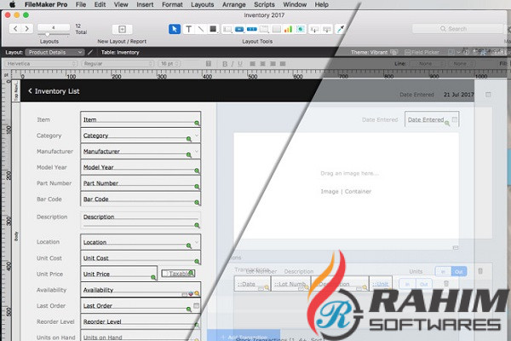Viewport: 511px width, 341px height.
Task: Expand the Category field dropdown arrow
Action: coord(197,136)
